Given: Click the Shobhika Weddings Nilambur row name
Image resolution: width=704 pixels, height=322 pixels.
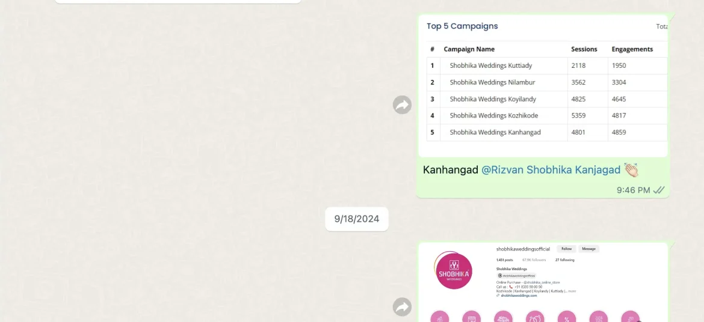Looking at the screenshot, I should pos(493,82).
